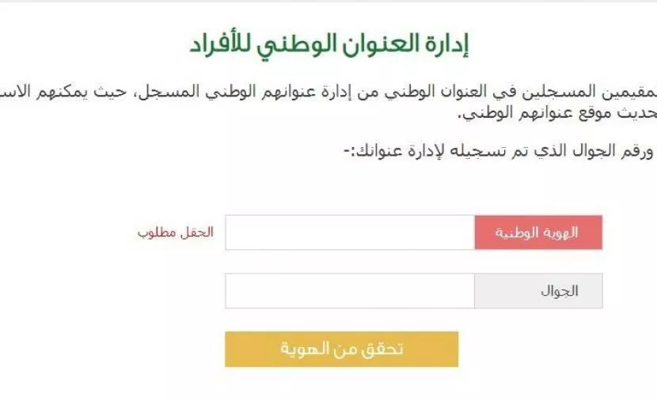Focus the mobile number (الجوال) text box

tap(350, 291)
